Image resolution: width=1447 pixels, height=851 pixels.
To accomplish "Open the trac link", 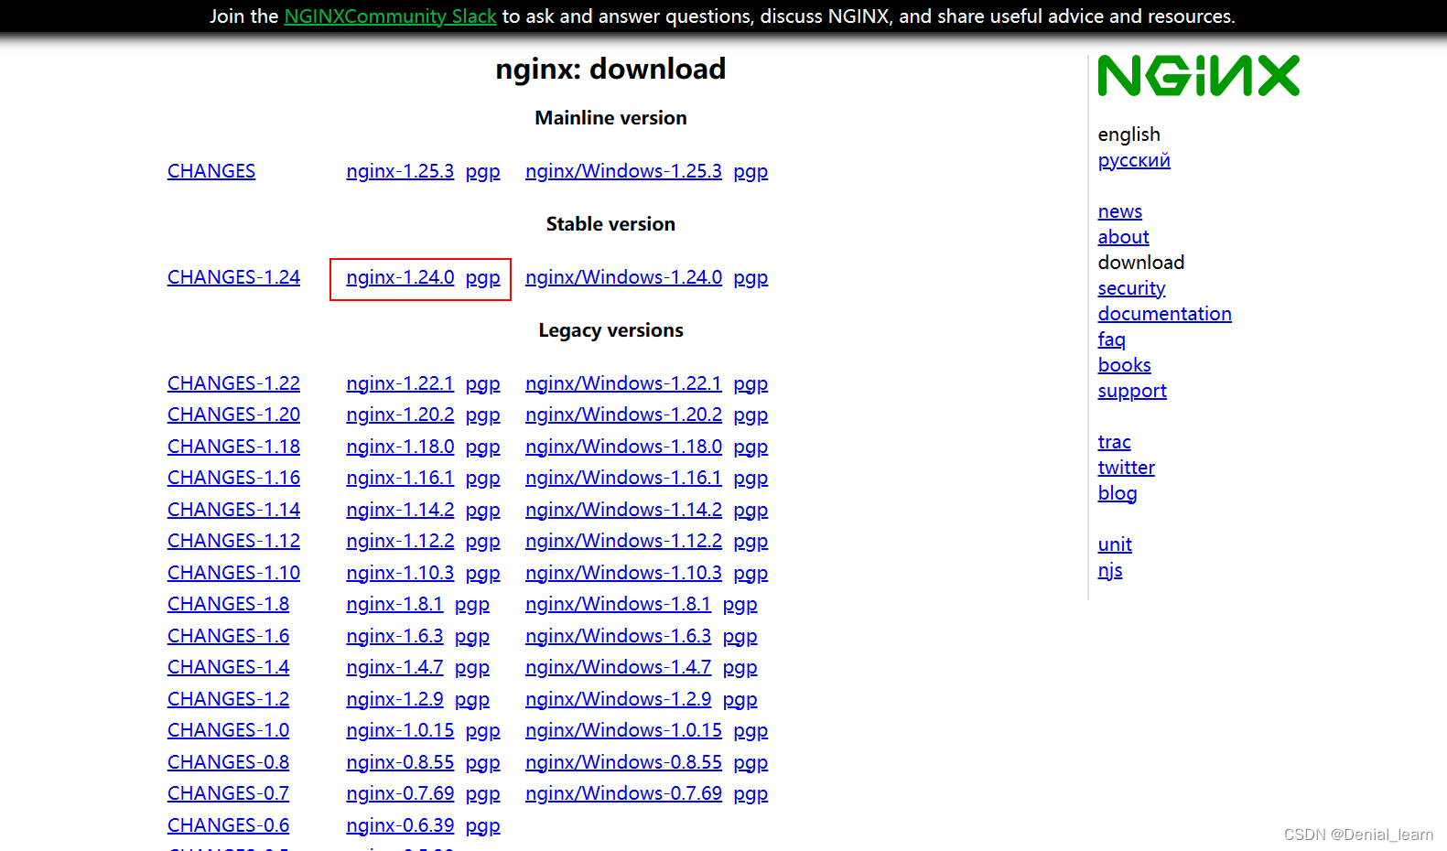I will point(1114,442).
